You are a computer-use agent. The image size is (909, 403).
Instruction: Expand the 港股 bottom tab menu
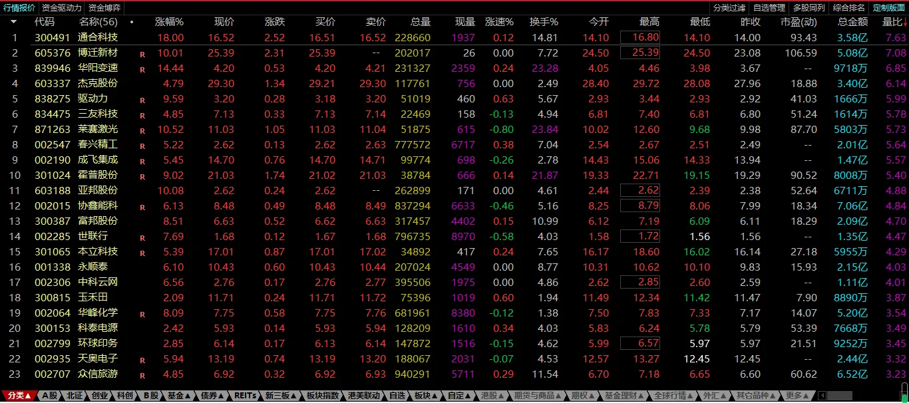(x=494, y=396)
